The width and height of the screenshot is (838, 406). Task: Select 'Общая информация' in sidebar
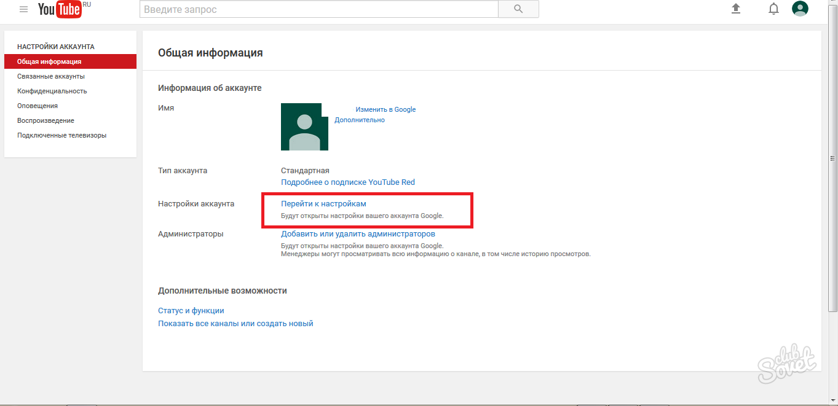click(x=49, y=61)
